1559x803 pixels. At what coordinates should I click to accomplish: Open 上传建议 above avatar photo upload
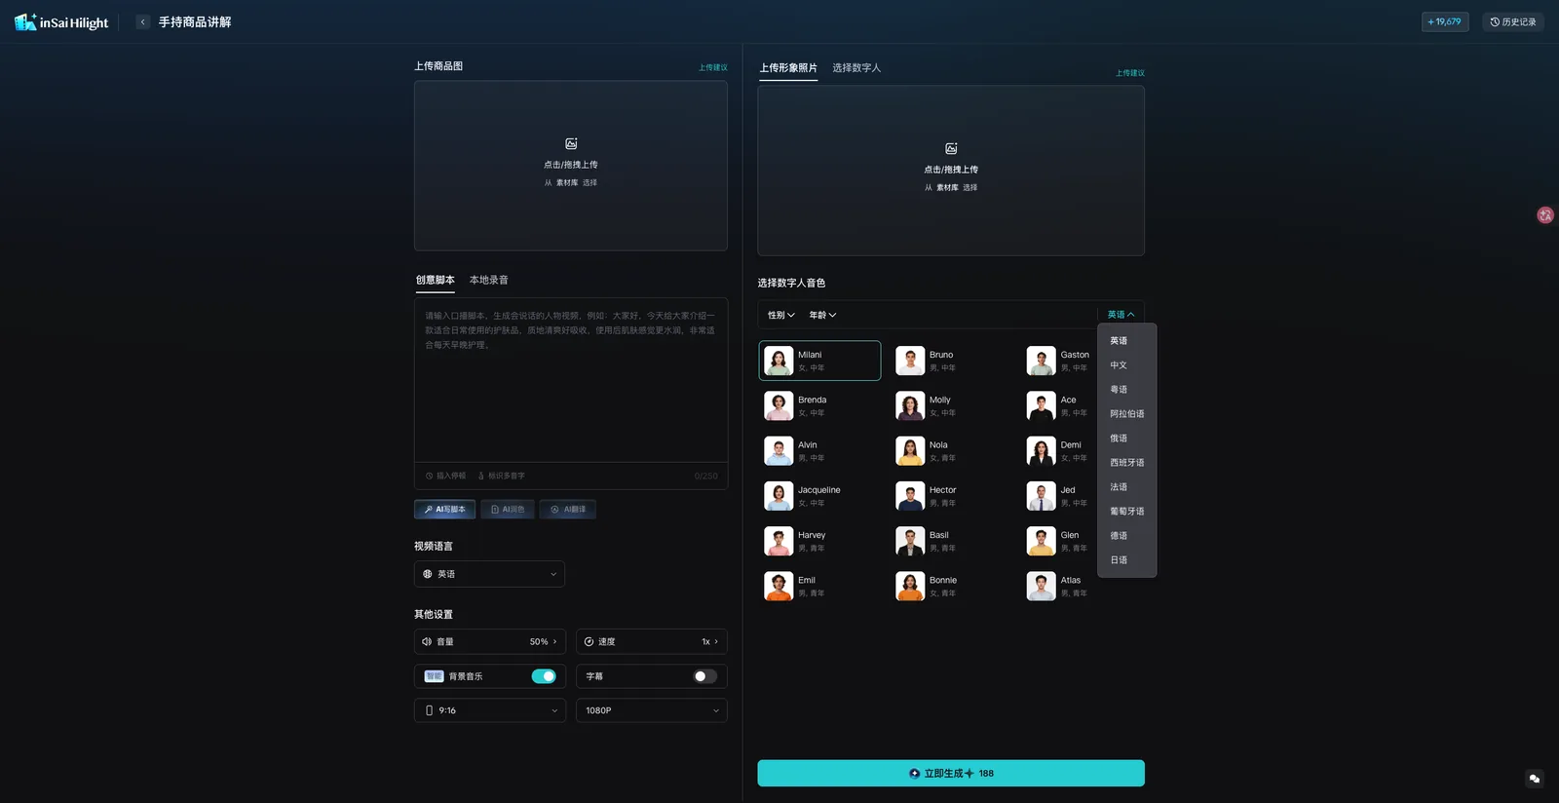(1129, 73)
